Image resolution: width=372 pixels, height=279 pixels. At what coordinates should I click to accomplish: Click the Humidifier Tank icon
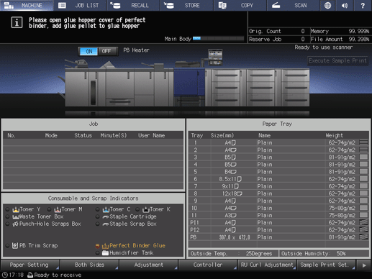click(x=106, y=253)
